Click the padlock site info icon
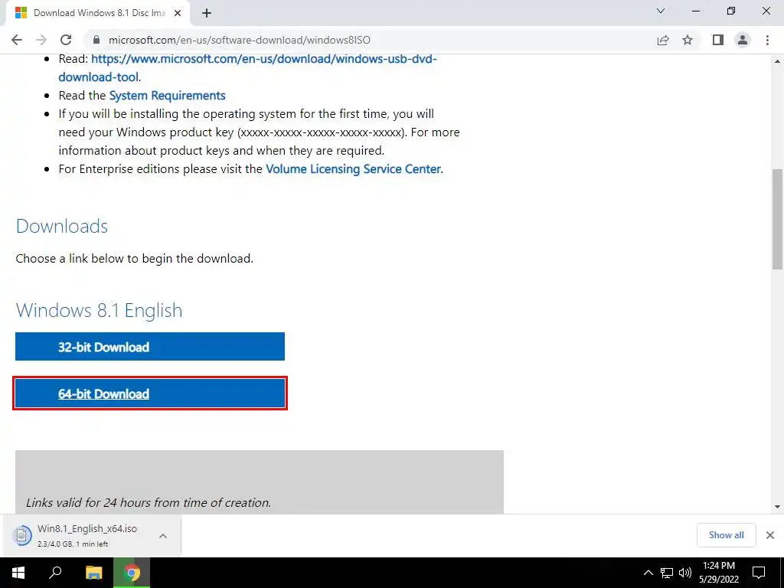Screen dimensions: 784x588 tap(96, 40)
